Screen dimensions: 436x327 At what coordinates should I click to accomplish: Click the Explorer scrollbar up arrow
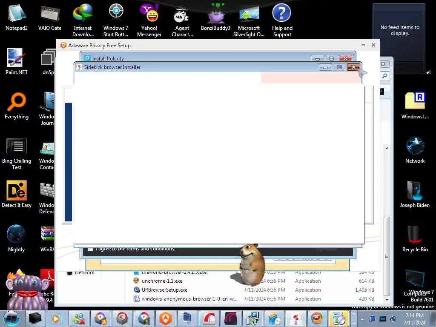click(387, 148)
